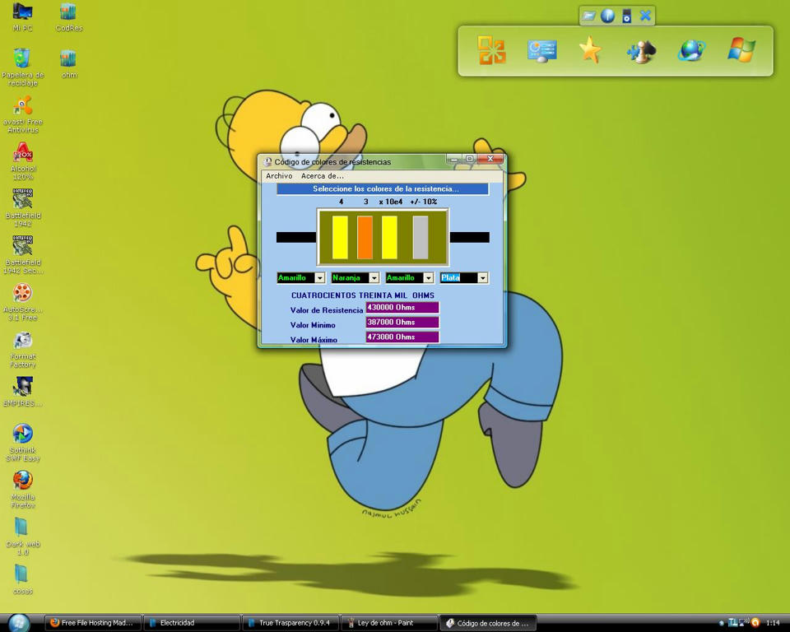Viewport: 790px width, 632px height.
Task: Click the globe internet icon in the dock
Action: [691, 50]
